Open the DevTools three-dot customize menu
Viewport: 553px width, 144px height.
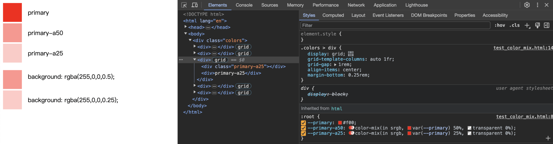537,5
